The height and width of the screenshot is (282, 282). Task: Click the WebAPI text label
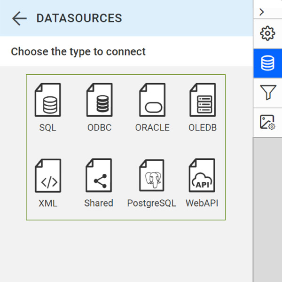[202, 203]
